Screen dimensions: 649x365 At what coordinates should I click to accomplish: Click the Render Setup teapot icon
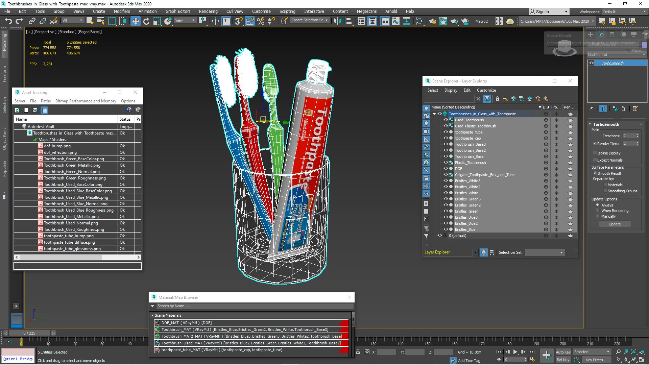tap(432, 21)
